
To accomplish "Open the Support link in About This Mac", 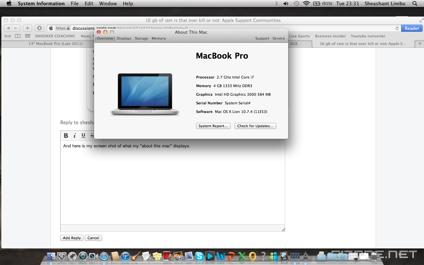I will click(262, 38).
